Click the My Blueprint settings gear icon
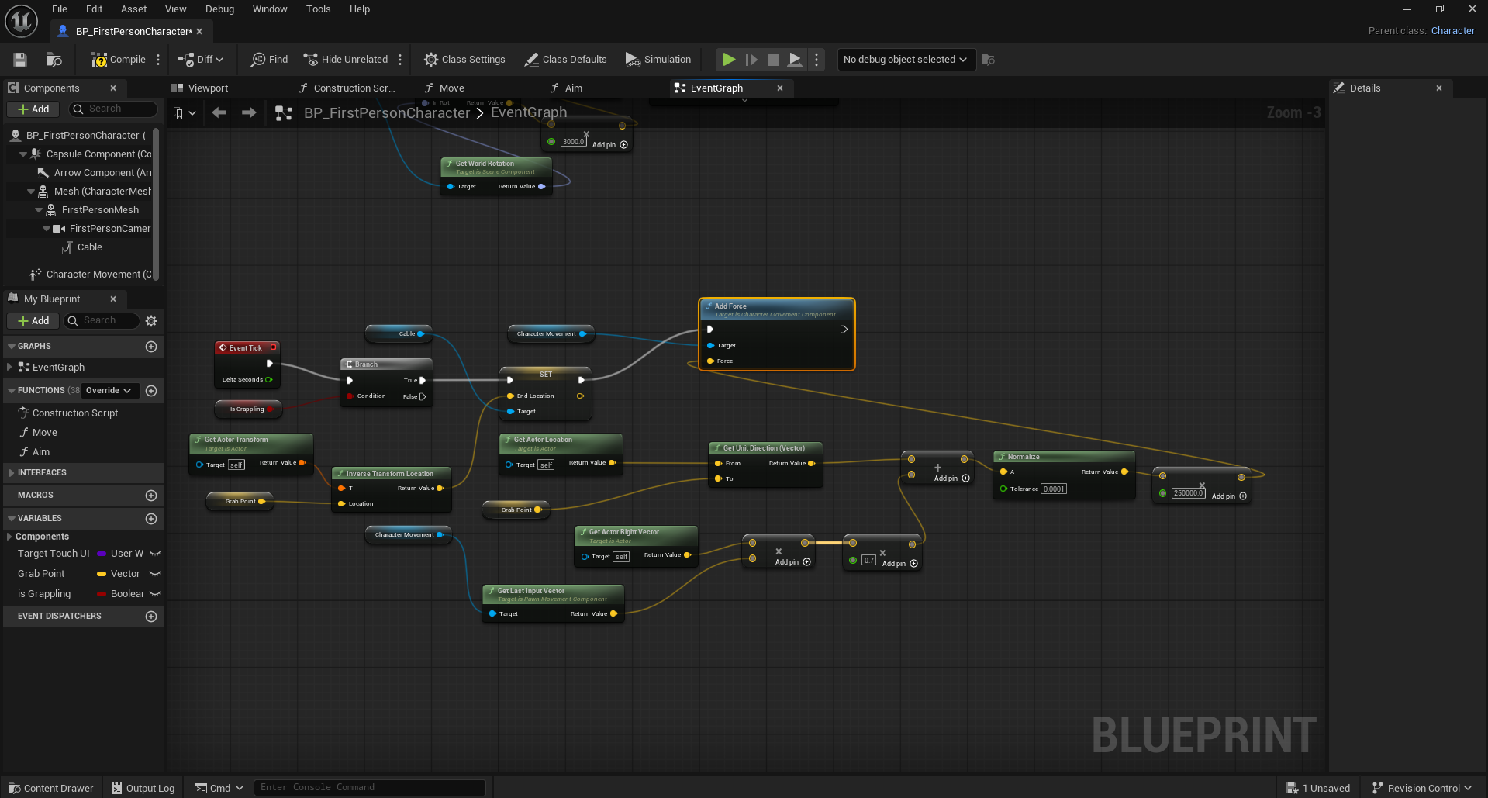1488x798 pixels. click(151, 321)
